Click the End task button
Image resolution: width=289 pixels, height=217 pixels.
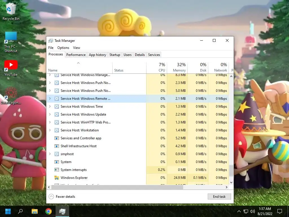click(219, 197)
